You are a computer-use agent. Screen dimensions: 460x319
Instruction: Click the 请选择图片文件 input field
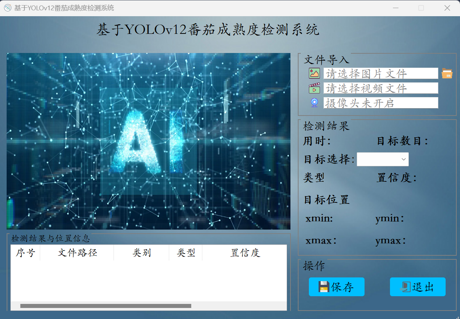coord(381,73)
